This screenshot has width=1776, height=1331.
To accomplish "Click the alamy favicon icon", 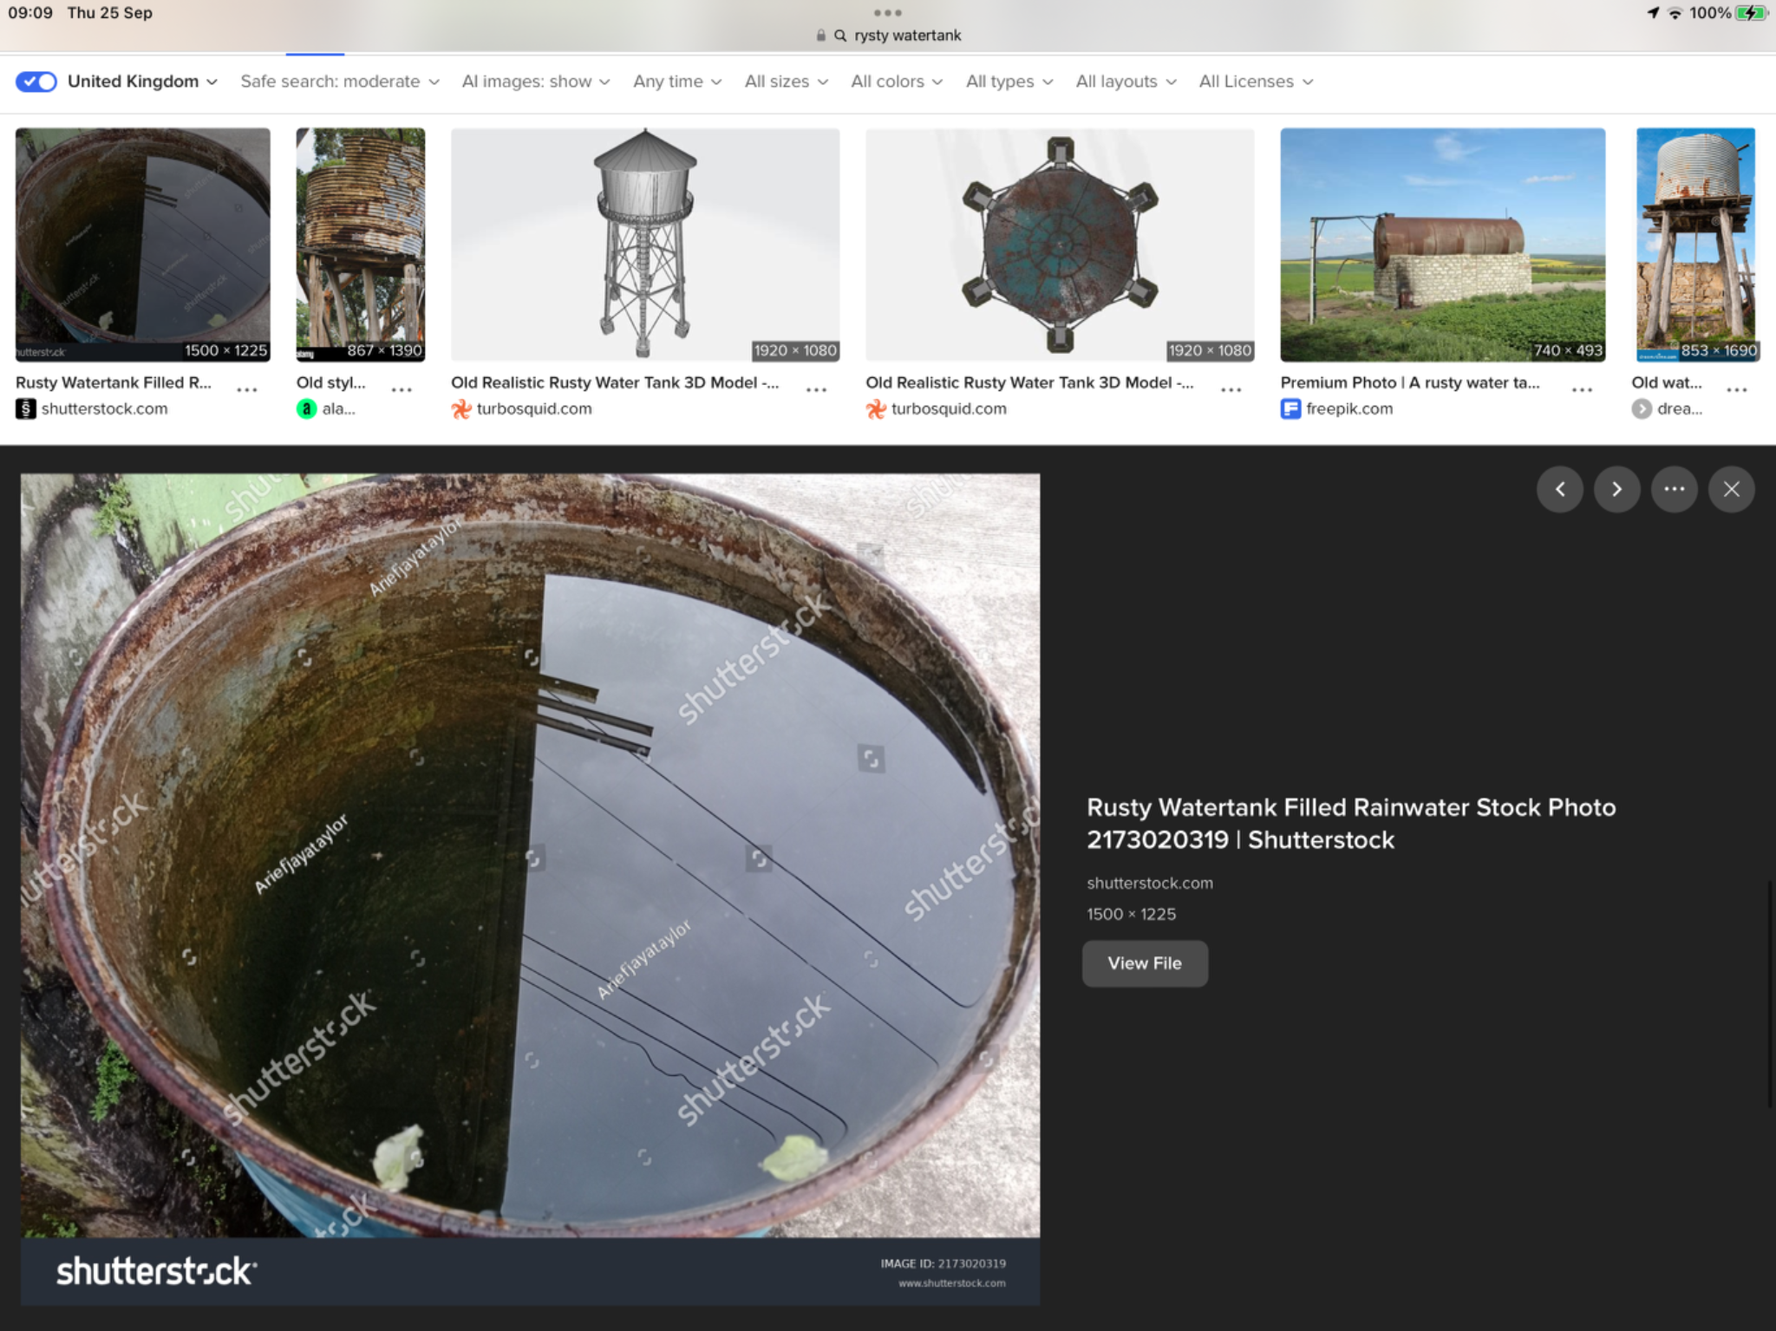I will (x=307, y=408).
